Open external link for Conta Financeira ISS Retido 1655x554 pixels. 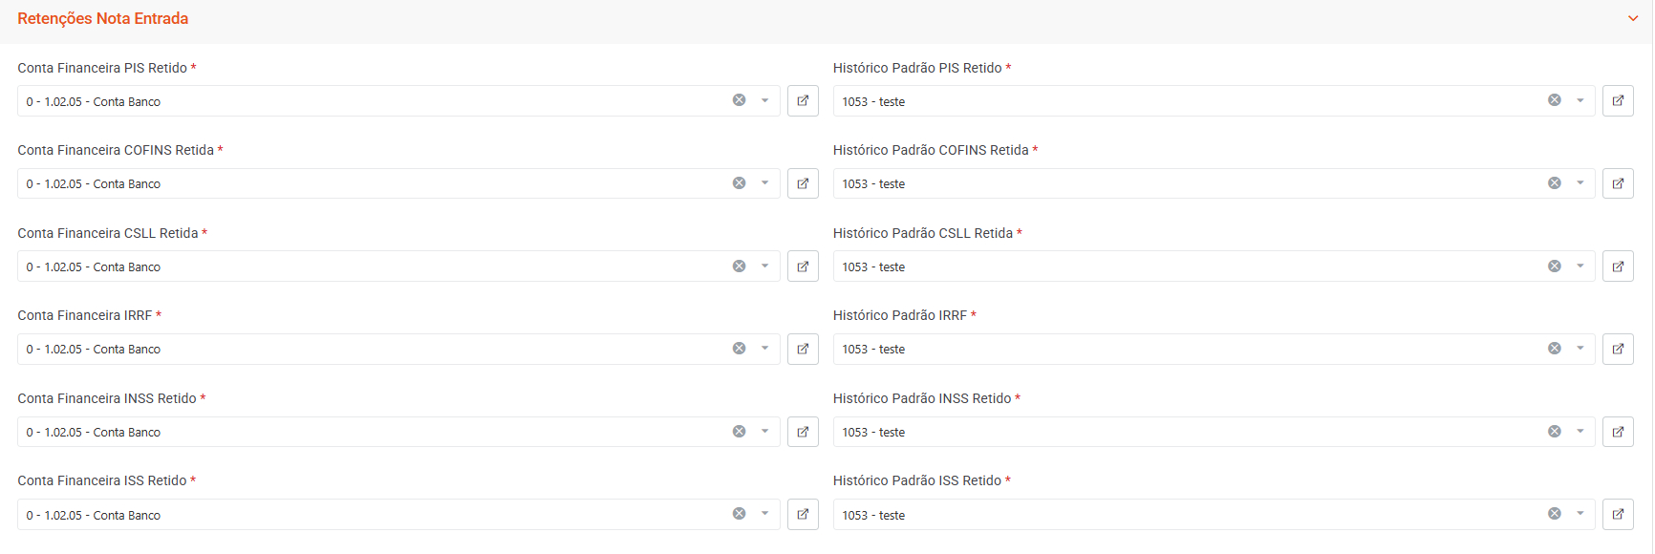point(803,514)
